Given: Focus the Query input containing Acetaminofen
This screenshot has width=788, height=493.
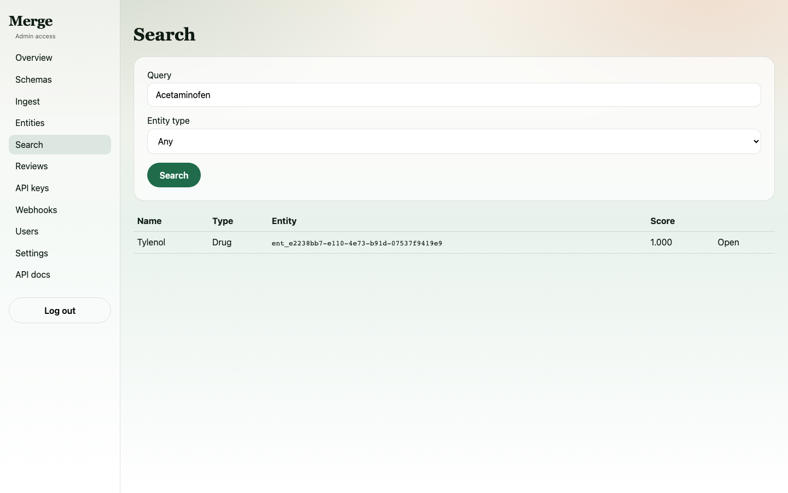Looking at the screenshot, I should (454, 95).
